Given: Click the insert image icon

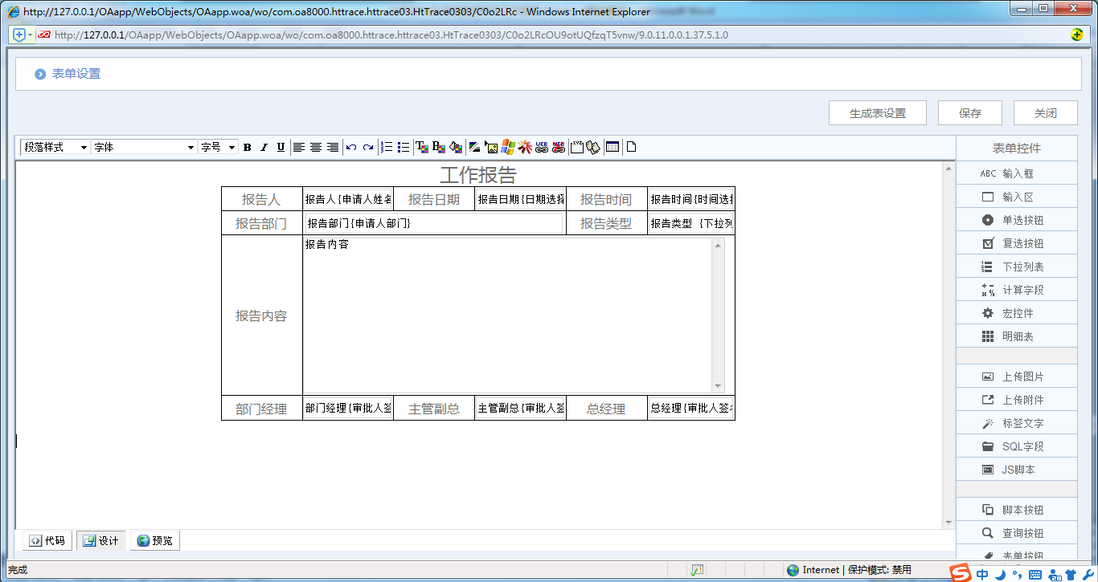Looking at the screenshot, I should click(491, 147).
